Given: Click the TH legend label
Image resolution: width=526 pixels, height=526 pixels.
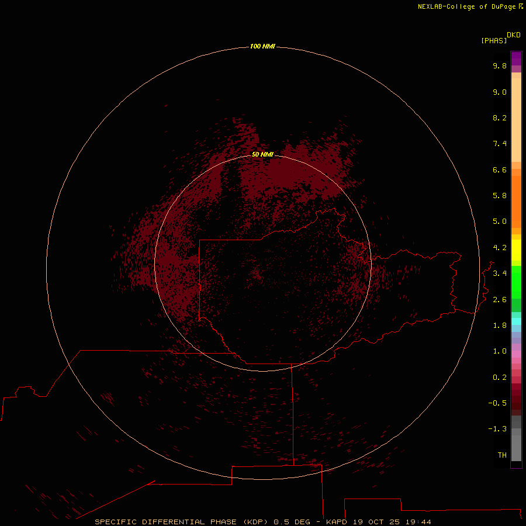Looking at the screenshot, I should tap(502, 455).
